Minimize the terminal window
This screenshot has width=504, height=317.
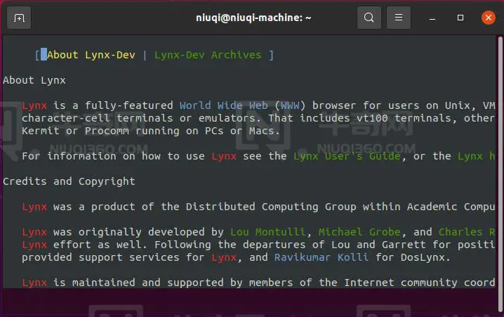tap(432, 18)
